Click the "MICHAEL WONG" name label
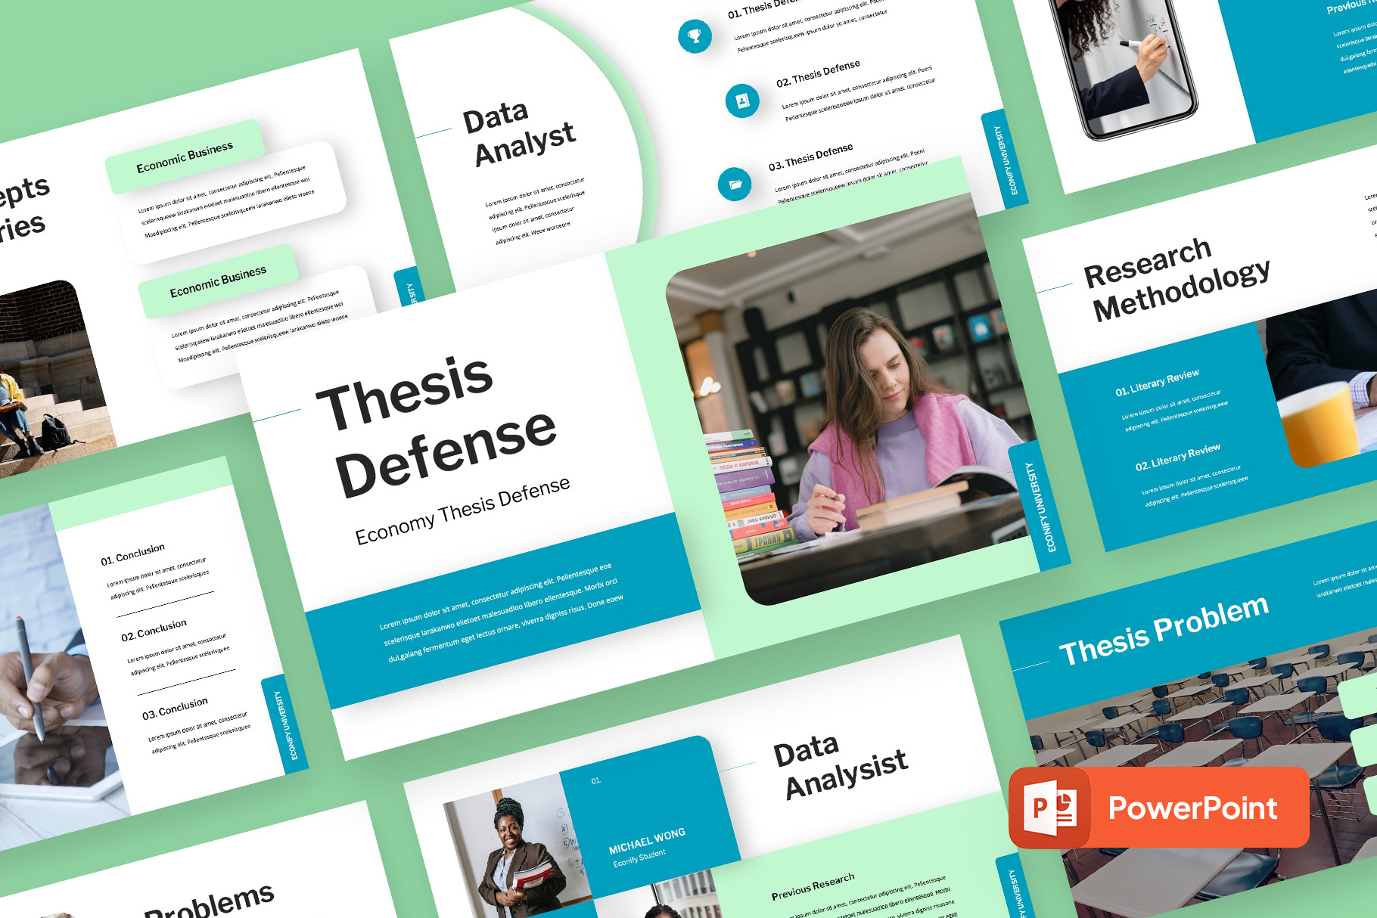This screenshot has width=1377, height=918. pos(647,839)
